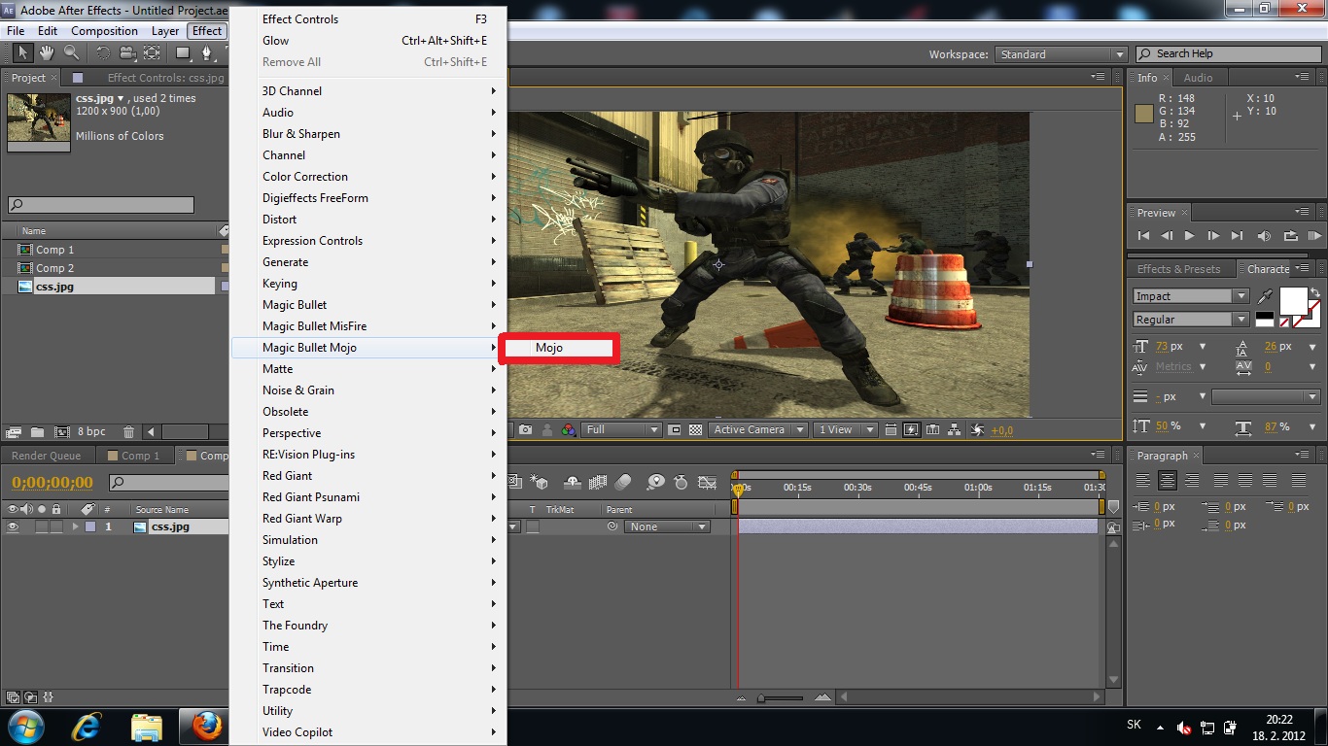Select the Hand tool

click(48, 53)
